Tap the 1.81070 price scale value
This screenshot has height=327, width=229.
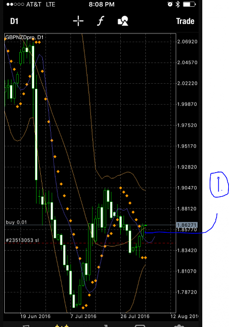coord(187,272)
